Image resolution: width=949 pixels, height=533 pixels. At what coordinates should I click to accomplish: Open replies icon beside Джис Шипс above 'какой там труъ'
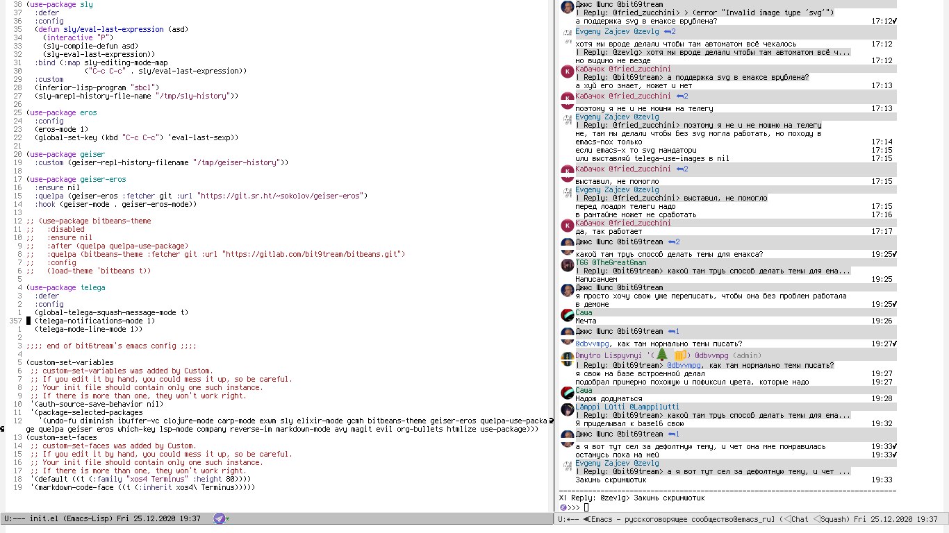[674, 242]
